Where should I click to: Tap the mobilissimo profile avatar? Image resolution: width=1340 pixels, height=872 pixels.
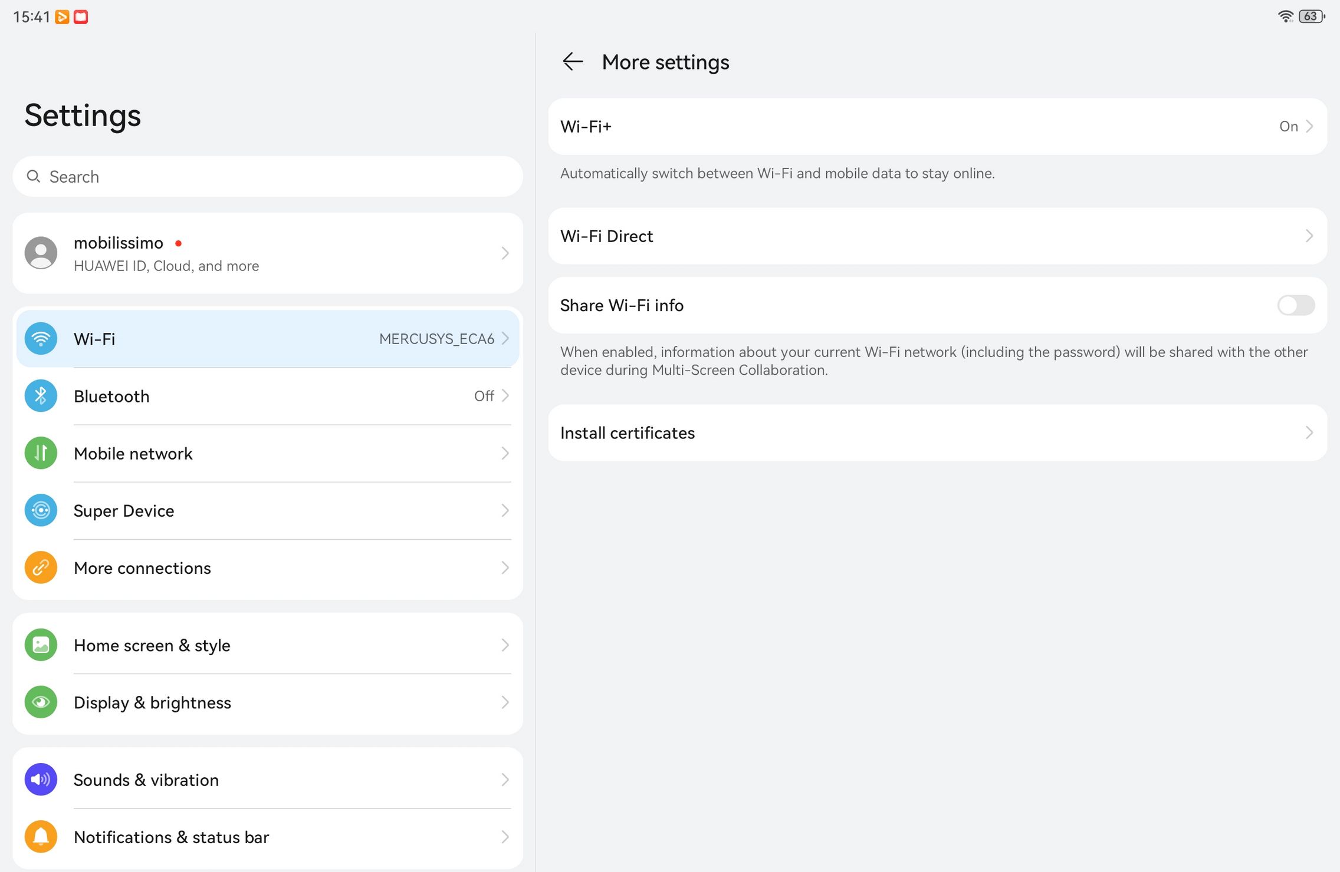pos(41,253)
